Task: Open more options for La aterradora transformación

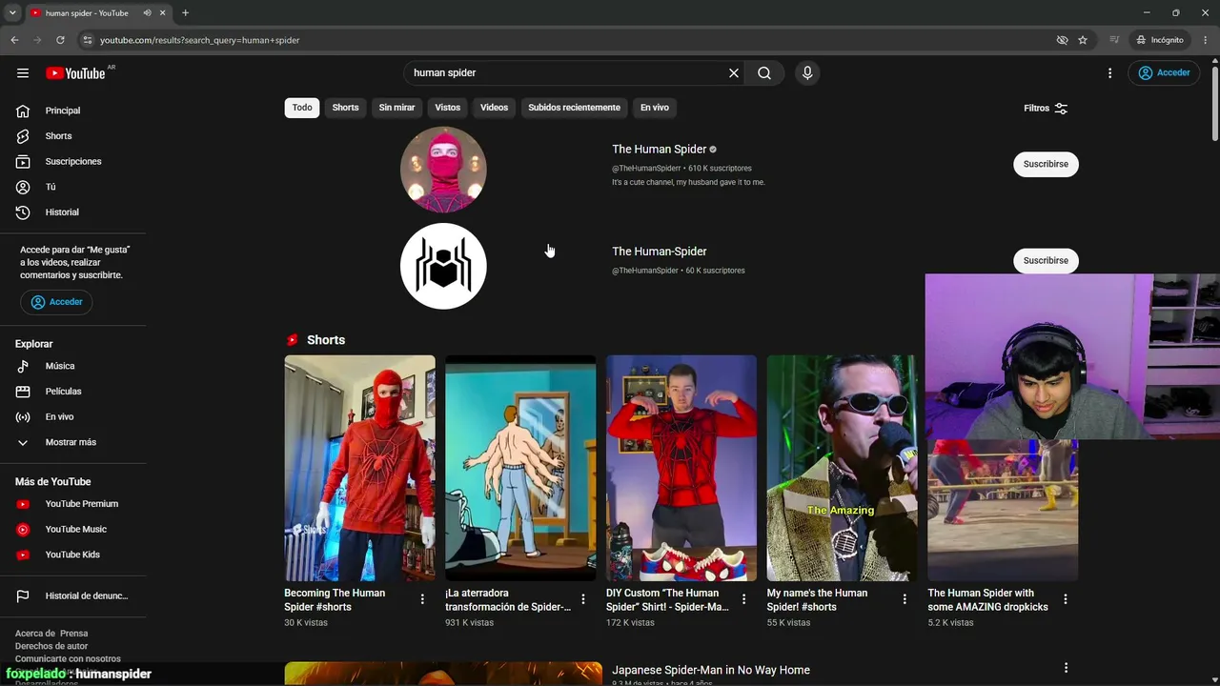Action: click(583, 599)
